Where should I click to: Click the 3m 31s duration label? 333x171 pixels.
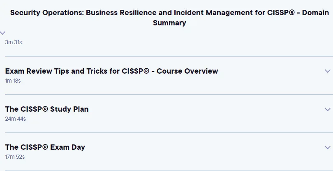click(x=14, y=42)
